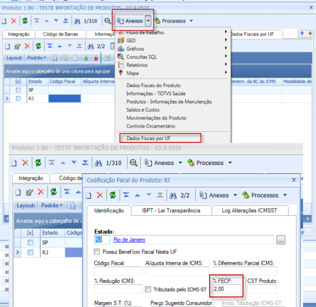Click the Estado code field showing RJ
The height and width of the screenshot is (307, 316).
click(x=102, y=240)
